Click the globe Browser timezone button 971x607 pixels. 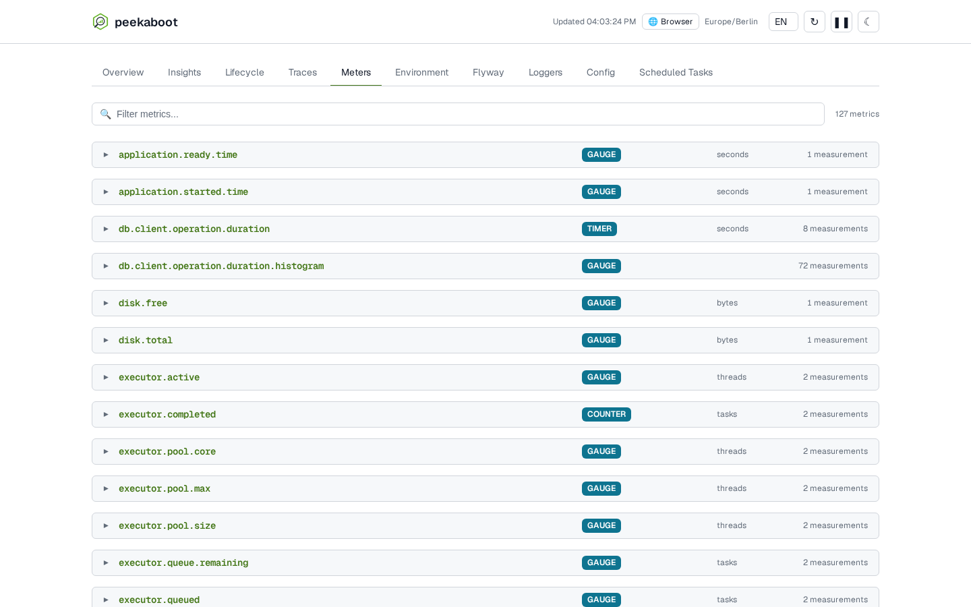(670, 22)
